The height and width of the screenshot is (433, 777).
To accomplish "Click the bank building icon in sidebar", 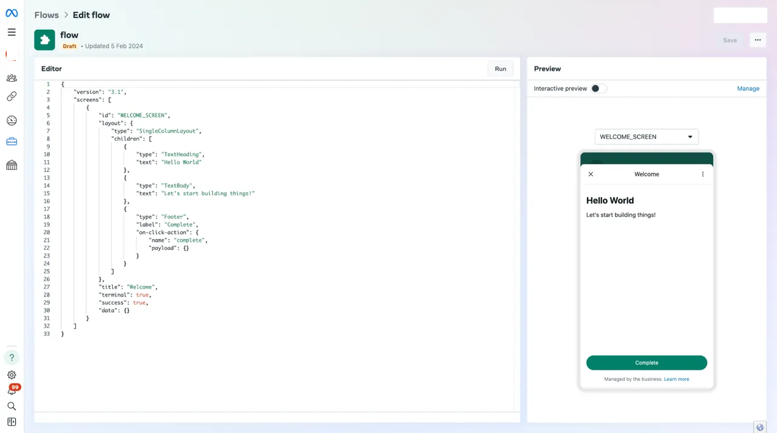I will click(12, 165).
